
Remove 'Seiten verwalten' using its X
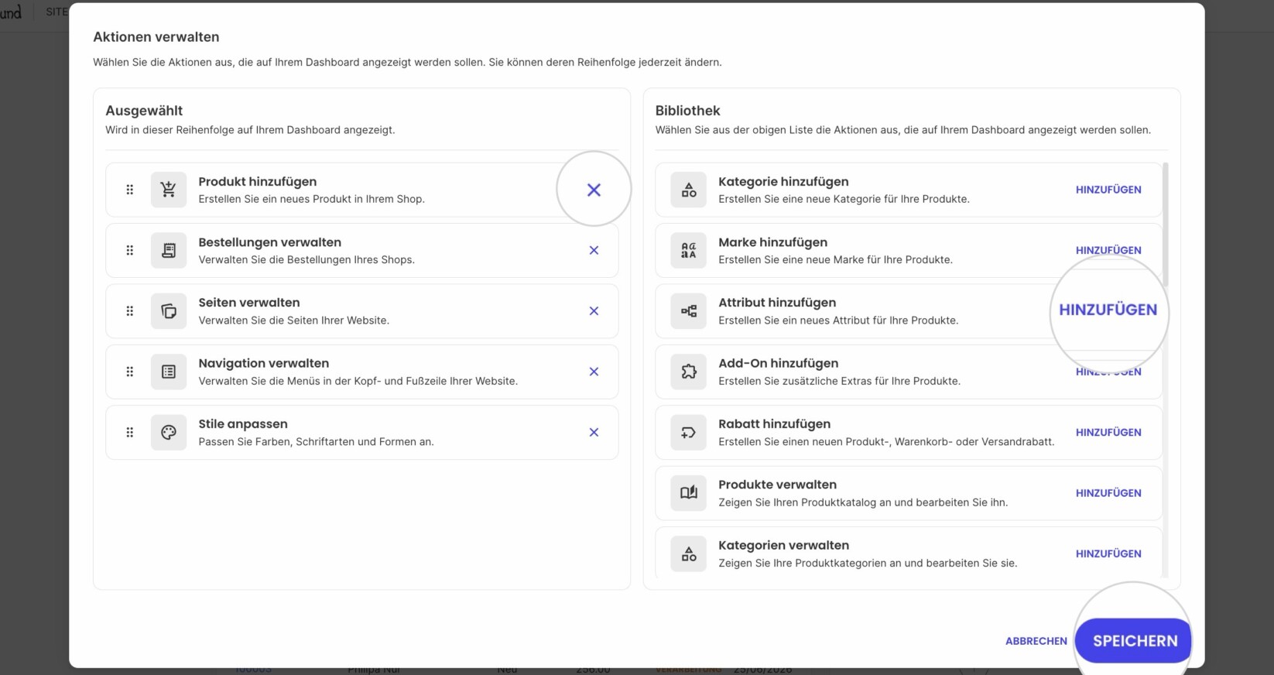click(x=594, y=311)
